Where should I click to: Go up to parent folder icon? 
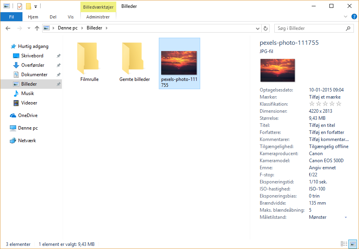[37, 28]
